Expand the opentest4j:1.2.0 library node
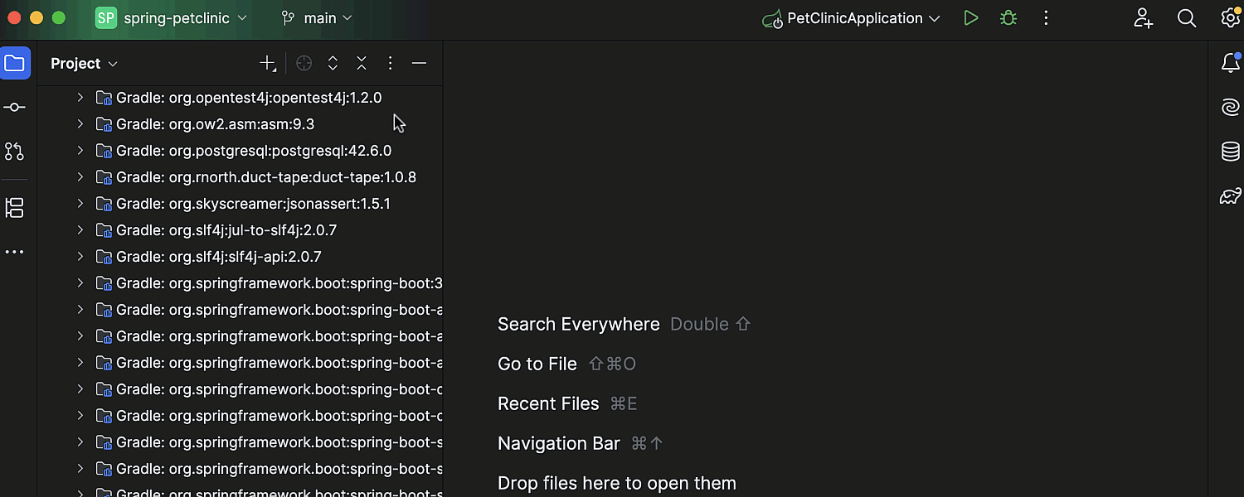 (80, 98)
